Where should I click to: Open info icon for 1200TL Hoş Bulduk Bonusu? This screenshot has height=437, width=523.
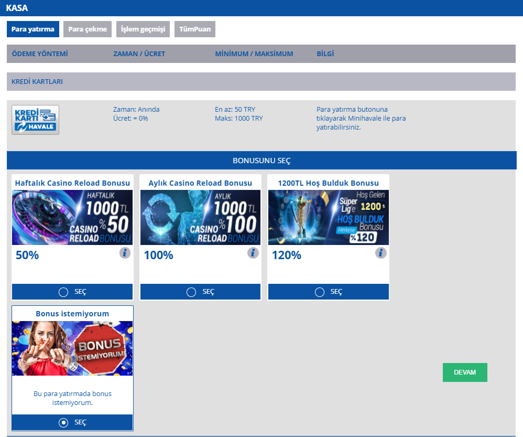(381, 253)
